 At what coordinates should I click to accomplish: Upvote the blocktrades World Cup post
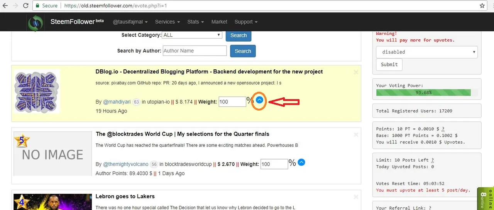pos(302,162)
